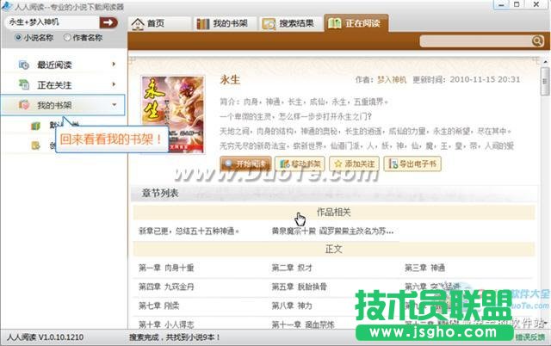Click the 错误反馈 link in status bar
Screen dimensions: 551x346
530,337
